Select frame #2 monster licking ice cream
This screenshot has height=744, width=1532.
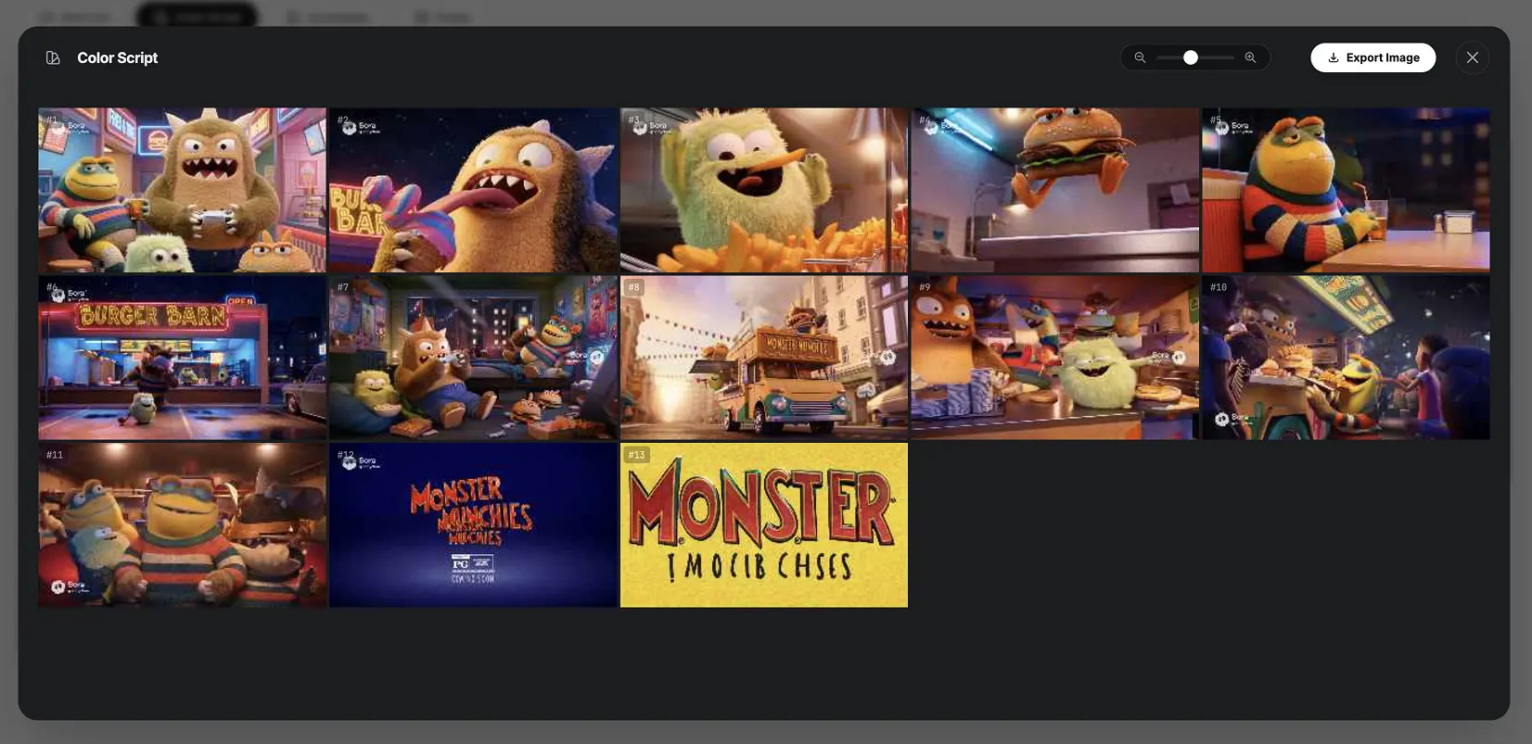[x=473, y=190]
